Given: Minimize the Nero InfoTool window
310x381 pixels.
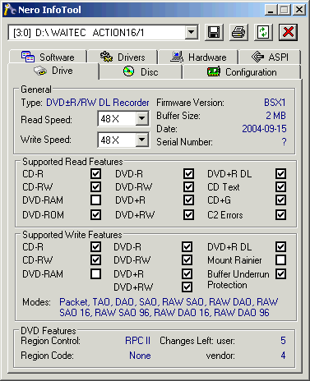Looking at the screenshot, I should coord(271,10).
